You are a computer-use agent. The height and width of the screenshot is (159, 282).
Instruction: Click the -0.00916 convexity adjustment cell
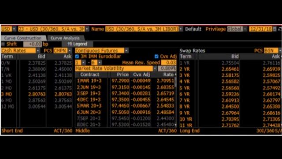coord(141,112)
